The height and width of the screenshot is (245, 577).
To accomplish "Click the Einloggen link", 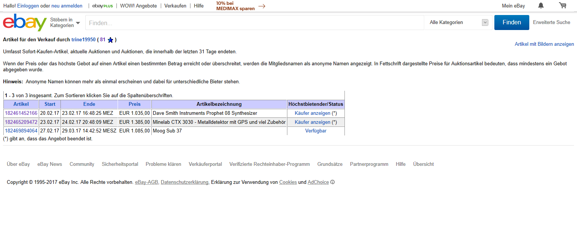I will point(28,6).
